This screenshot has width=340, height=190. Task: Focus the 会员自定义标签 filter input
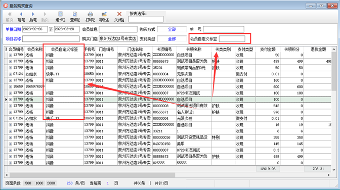pyautogui.click(x=232, y=39)
